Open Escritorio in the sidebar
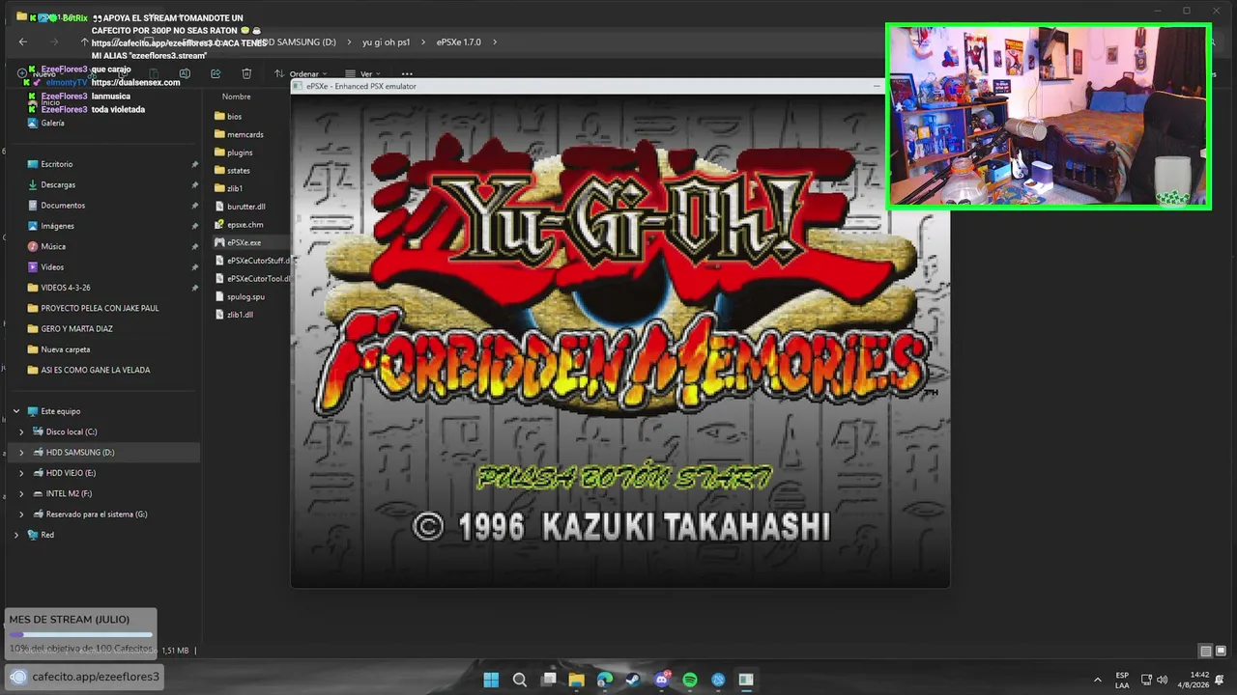This screenshot has width=1237, height=695. [57, 164]
